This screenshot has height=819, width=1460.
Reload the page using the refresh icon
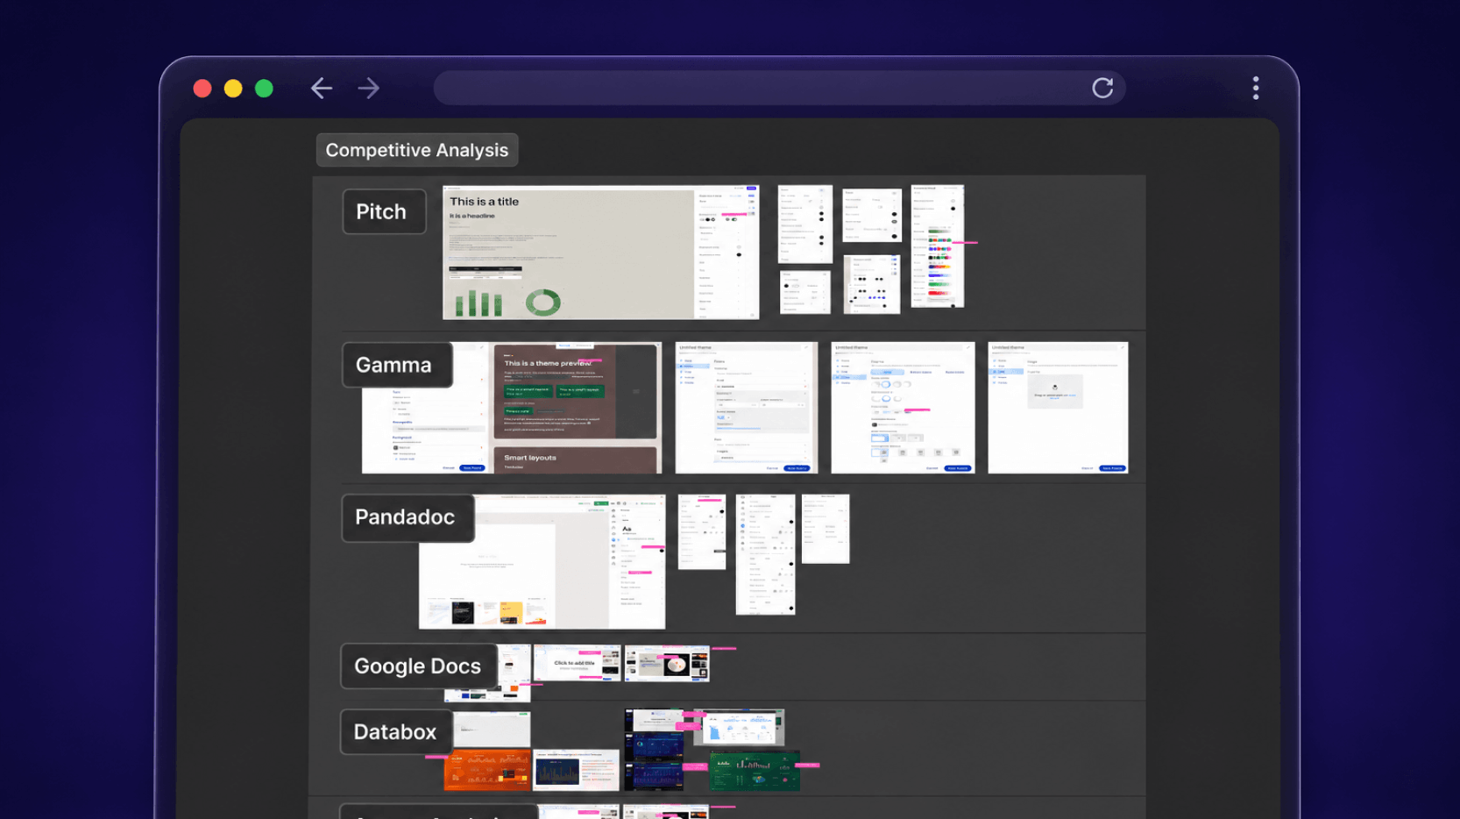(1102, 88)
